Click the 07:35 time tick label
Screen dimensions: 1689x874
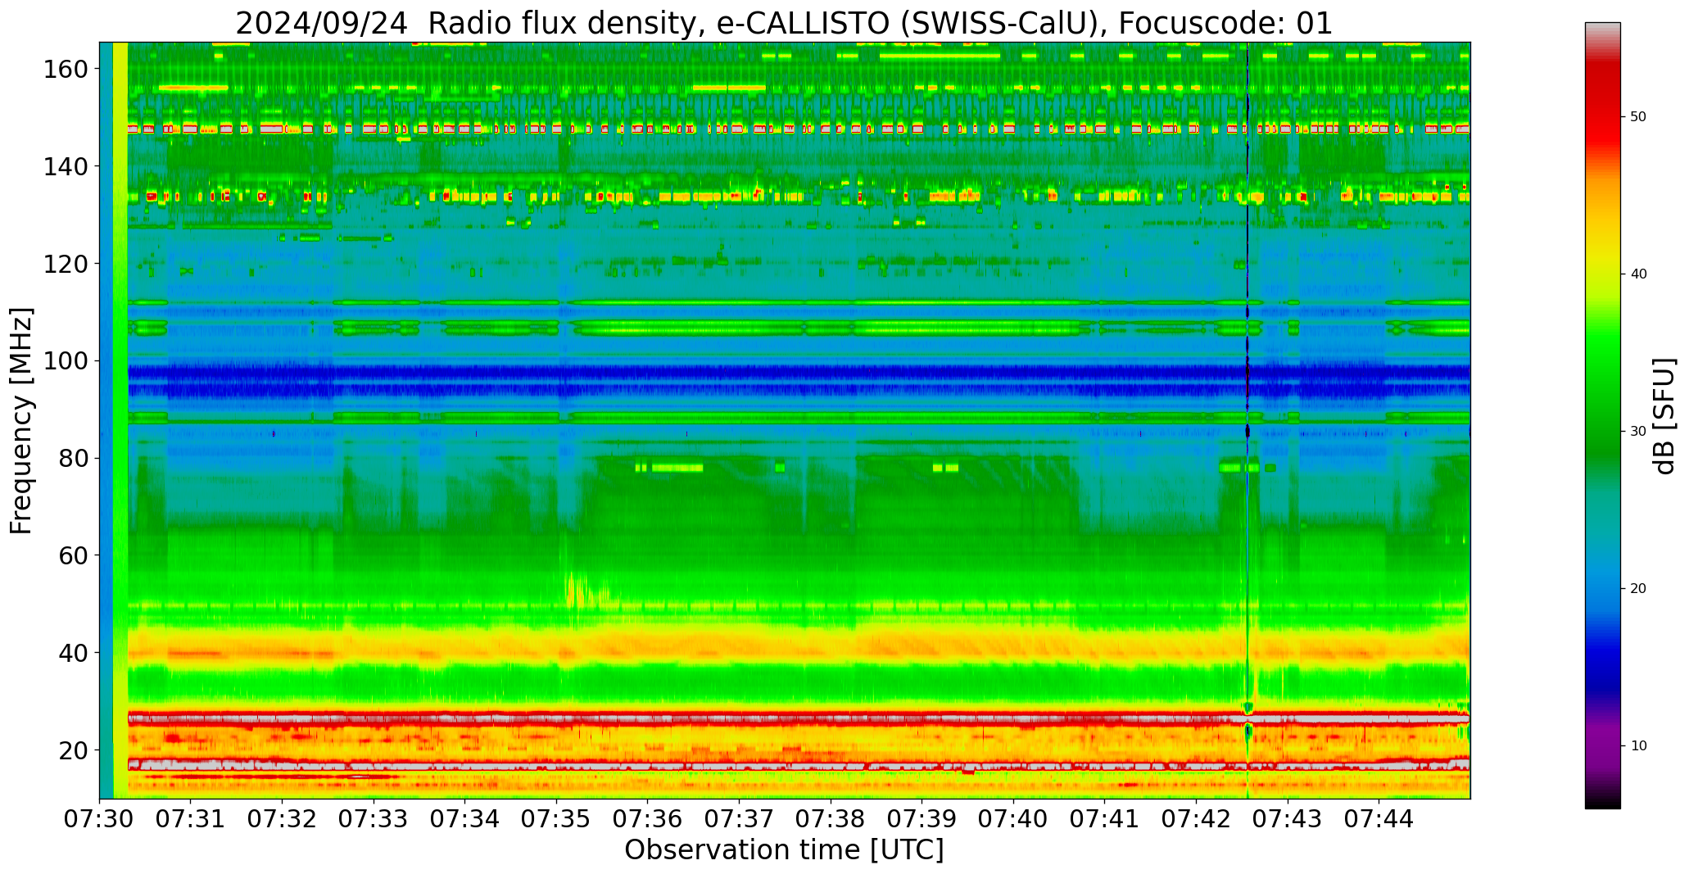pyautogui.click(x=556, y=817)
